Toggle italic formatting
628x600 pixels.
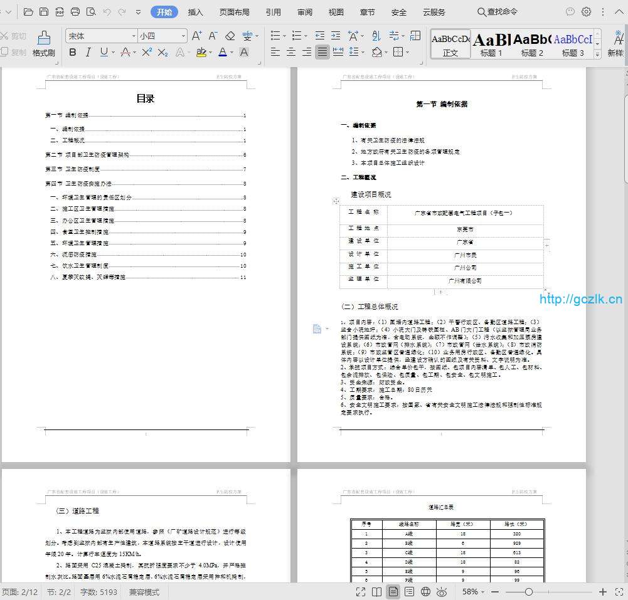pos(88,52)
